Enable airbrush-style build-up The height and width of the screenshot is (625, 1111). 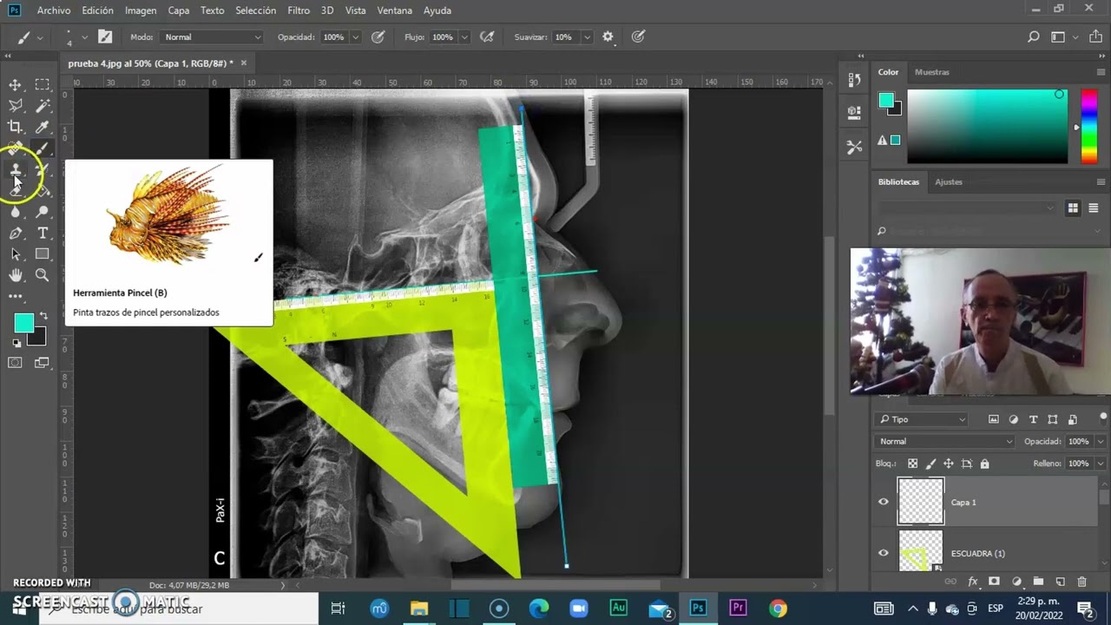pyautogui.click(x=487, y=36)
